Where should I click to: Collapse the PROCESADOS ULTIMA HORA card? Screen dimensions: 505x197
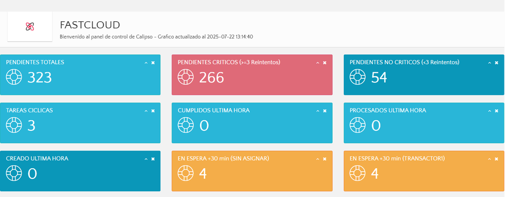tap(489, 111)
